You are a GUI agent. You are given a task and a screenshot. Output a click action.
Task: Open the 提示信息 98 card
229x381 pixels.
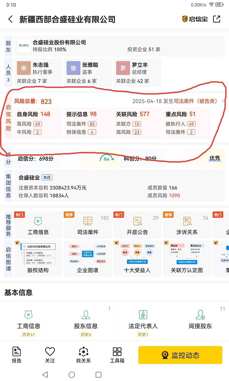tap(88, 123)
